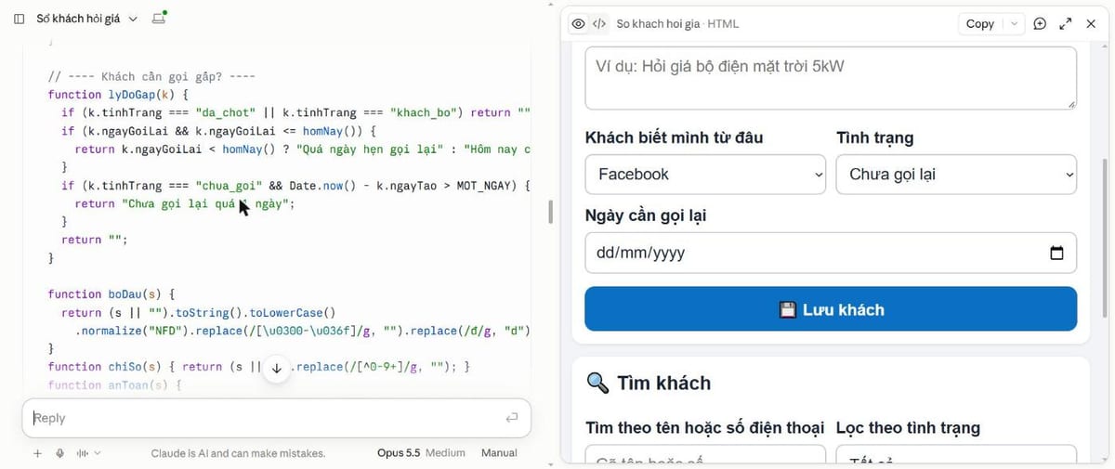Click the send return-arrow icon

512,418
